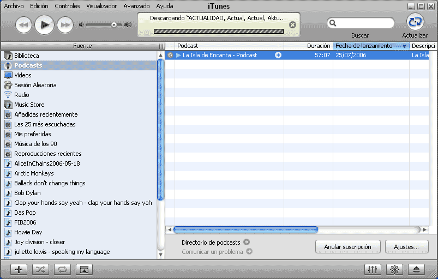
Task: Toggle shuffle button
Action: [40, 269]
